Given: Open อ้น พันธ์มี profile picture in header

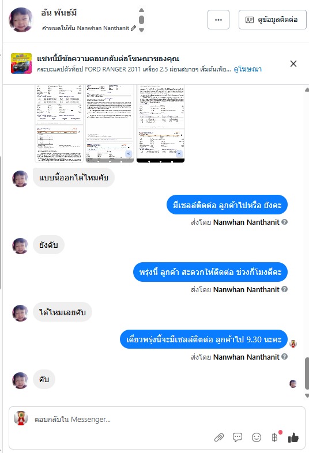Looking at the screenshot, I should (x=21, y=20).
